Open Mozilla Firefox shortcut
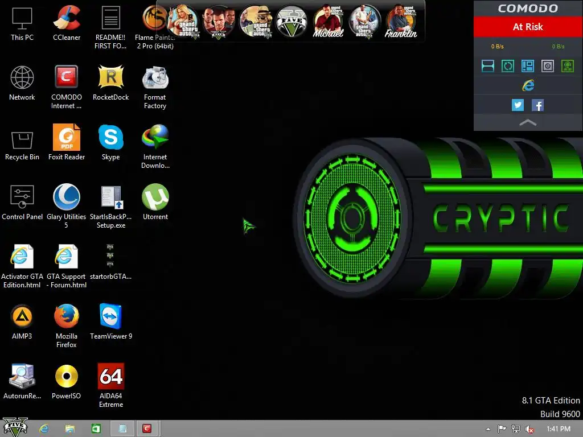 67,326
